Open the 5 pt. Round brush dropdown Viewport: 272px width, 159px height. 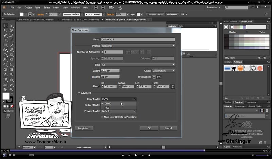[104, 14]
